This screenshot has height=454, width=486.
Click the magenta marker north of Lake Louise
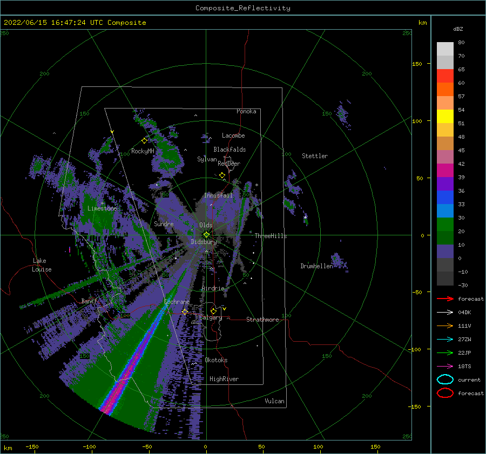[70, 249]
